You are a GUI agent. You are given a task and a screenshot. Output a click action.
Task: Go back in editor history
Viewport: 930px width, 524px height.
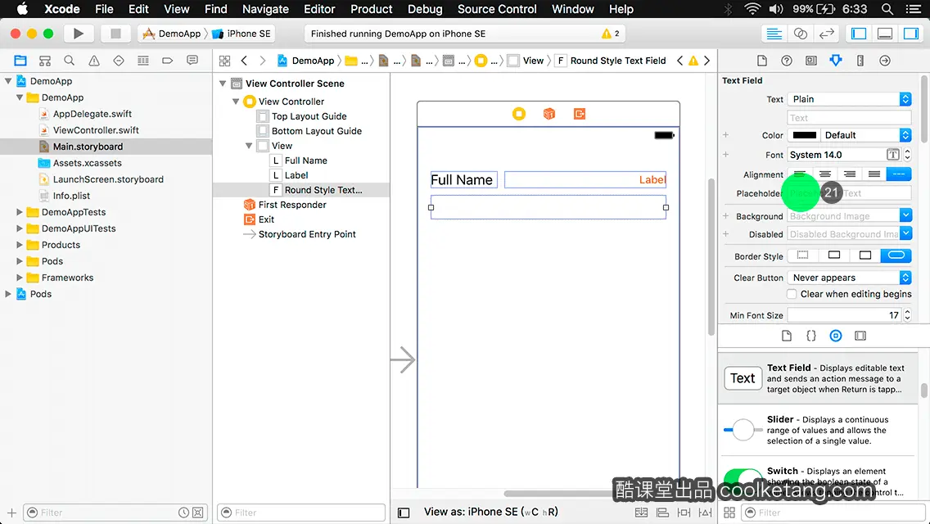click(244, 61)
